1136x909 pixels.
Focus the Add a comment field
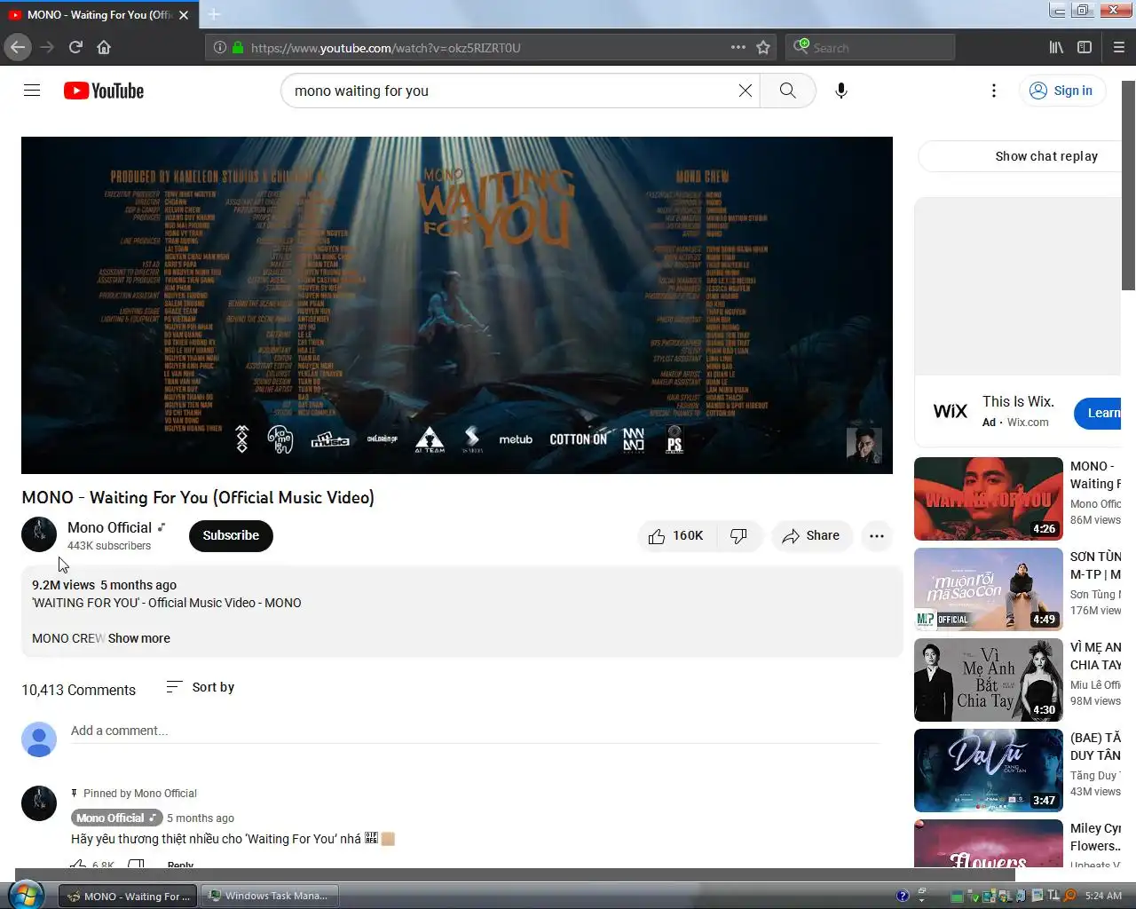coord(475,731)
